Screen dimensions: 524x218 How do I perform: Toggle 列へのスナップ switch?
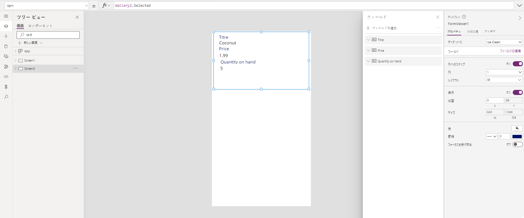(x=518, y=64)
